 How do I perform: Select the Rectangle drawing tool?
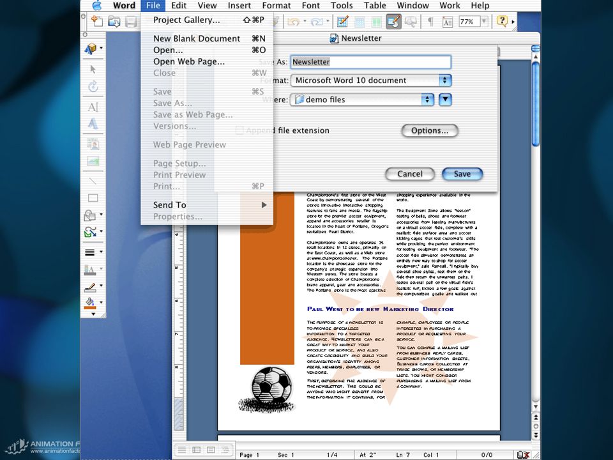click(x=93, y=198)
